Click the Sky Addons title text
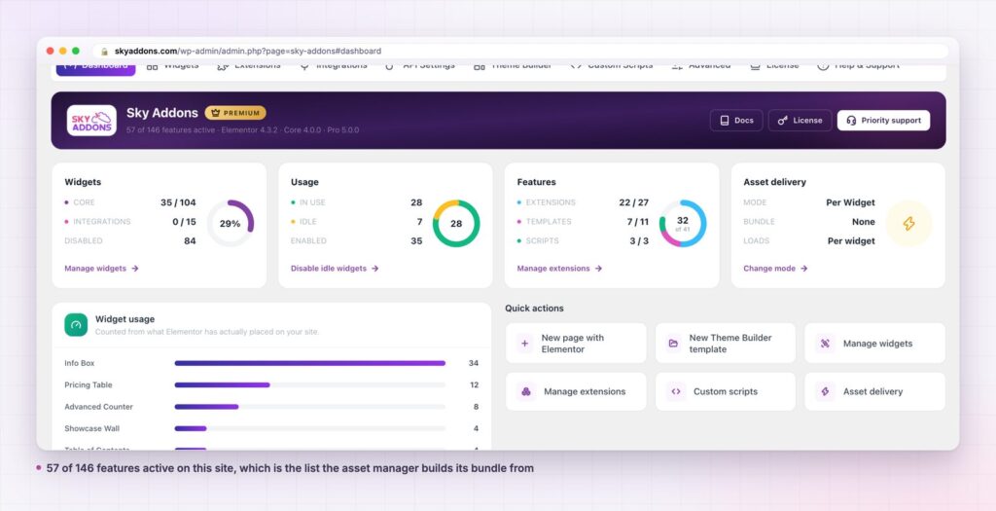This screenshot has width=996, height=511. 162,113
